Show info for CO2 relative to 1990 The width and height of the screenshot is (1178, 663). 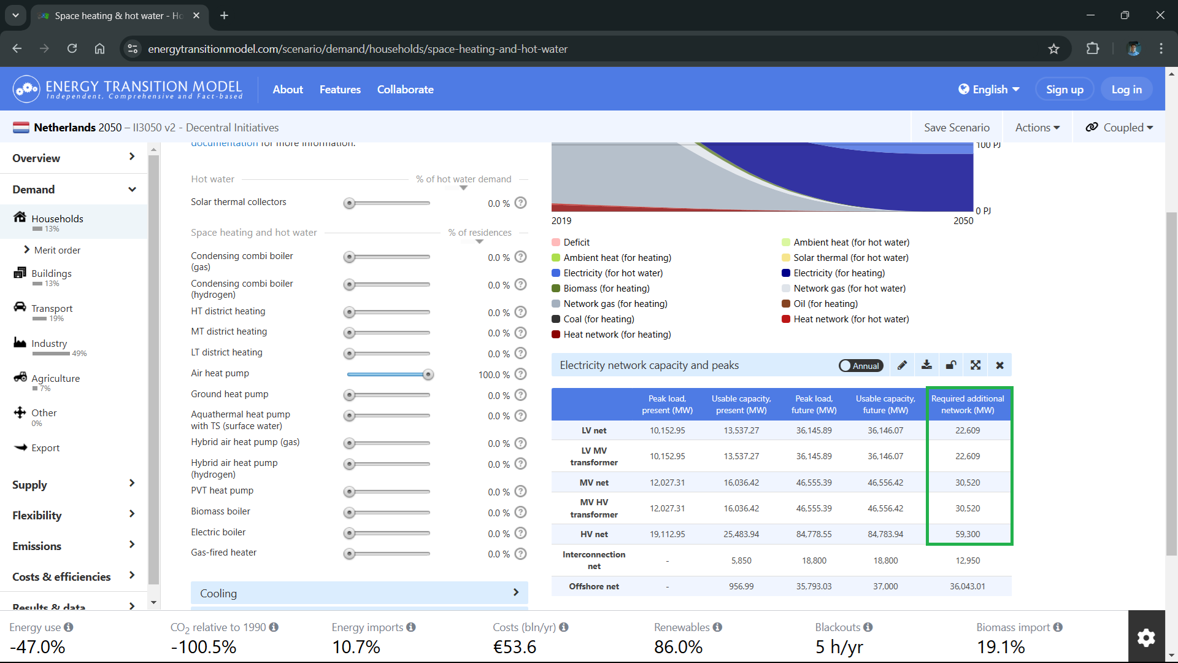[274, 627]
